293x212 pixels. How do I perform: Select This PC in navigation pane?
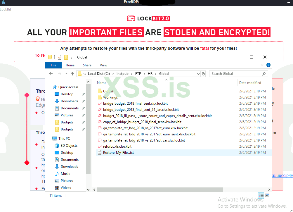[x=64, y=139]
